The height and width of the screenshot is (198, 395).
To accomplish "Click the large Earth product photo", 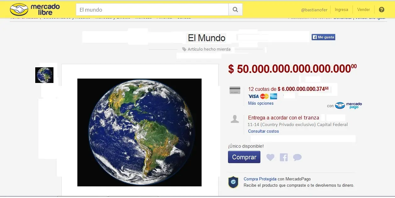I will pyautogui.click(x=139, y=132).
